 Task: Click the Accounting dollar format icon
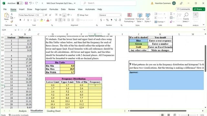101,20
